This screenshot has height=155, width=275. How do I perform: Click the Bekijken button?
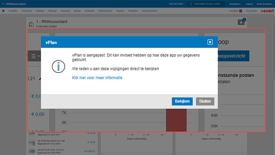[182, 101]
